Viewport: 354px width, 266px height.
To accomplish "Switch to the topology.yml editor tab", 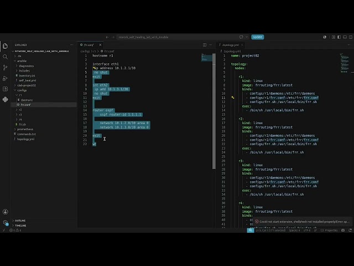I will pyautogui.click(x=230, y=45).
